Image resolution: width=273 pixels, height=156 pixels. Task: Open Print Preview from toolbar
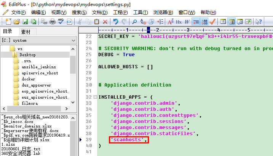point(44,22)
